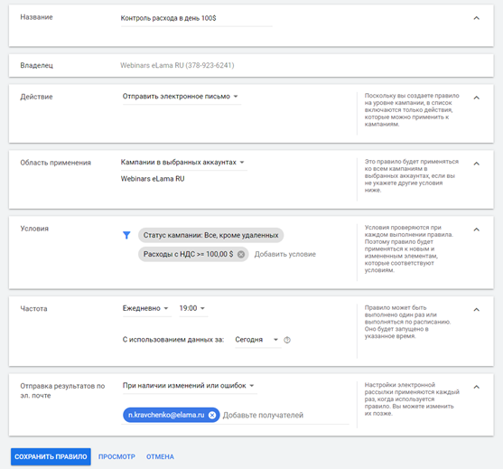This screenshot has height=469, width=503.
Task: Remove recipient n.kravchenko@elama.ru
Action: coord(212,415)
